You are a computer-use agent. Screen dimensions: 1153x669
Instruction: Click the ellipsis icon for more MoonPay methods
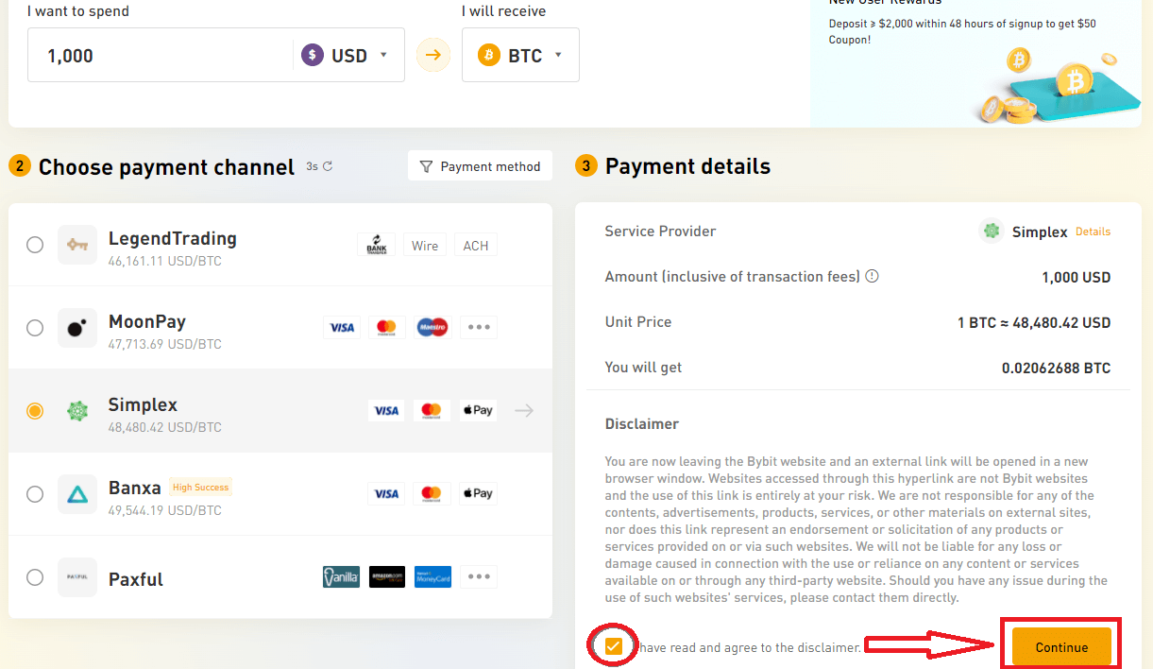478,327
